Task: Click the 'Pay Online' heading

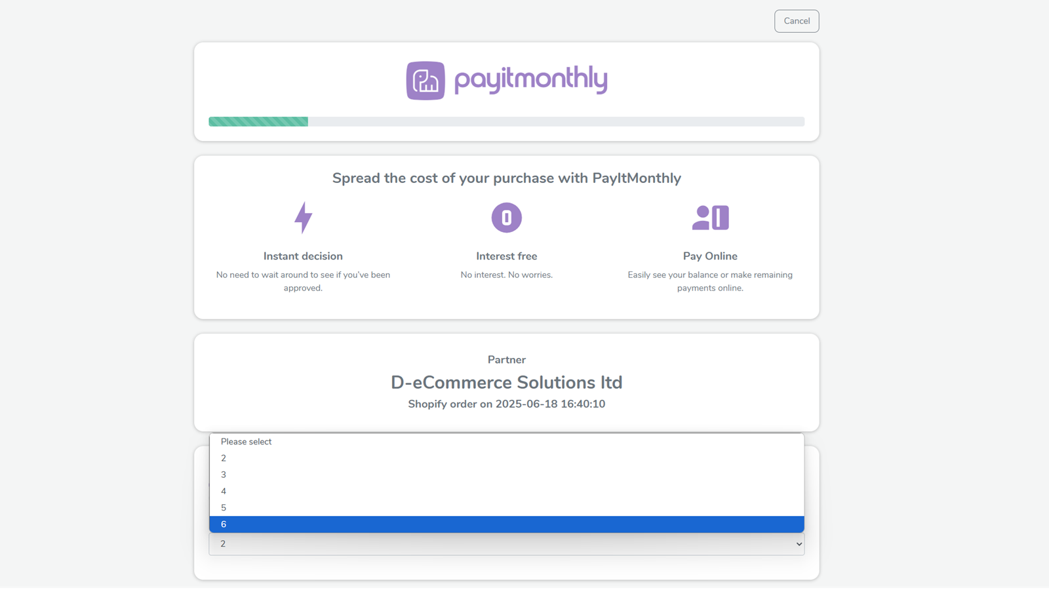Action: coord(710,256)
